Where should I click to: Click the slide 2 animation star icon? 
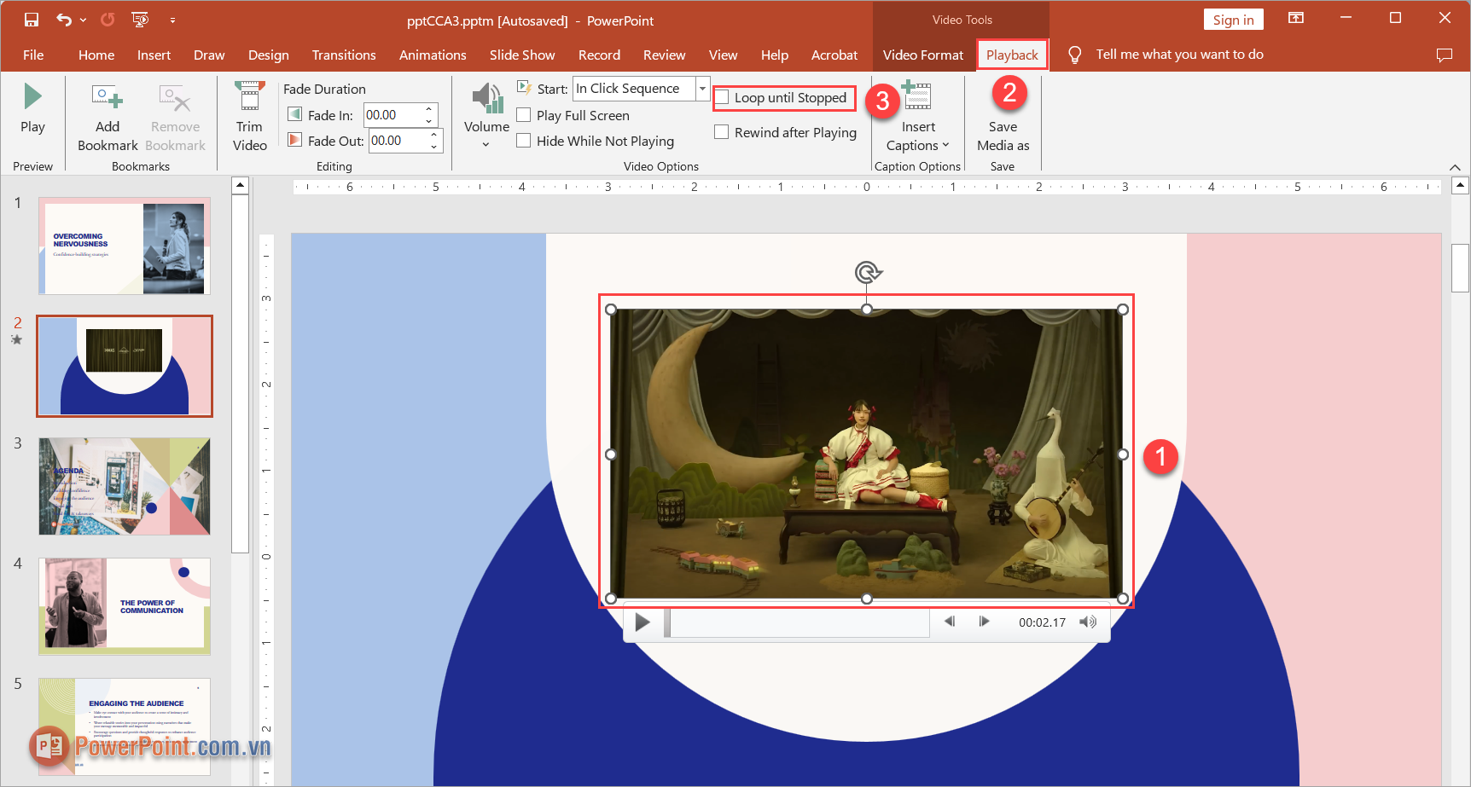pos(17,339)
